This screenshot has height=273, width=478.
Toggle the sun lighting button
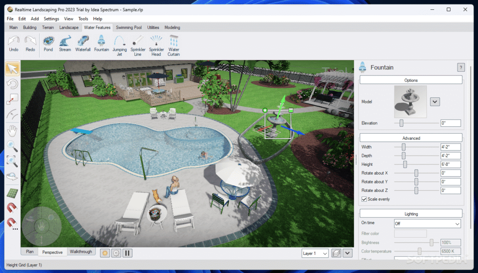[x=105, y=253]
